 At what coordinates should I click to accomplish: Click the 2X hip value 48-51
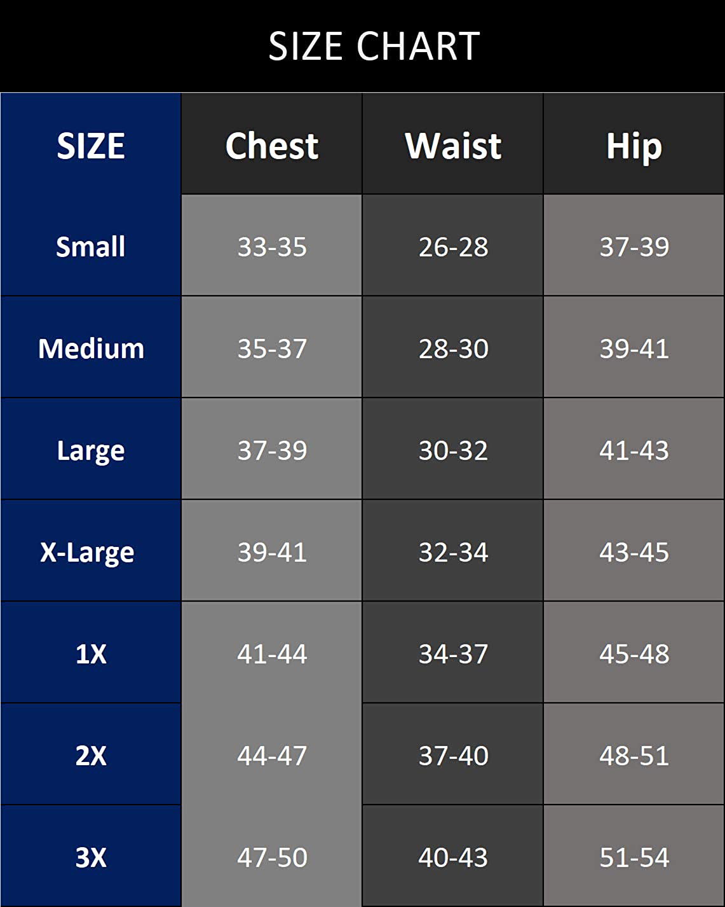click(x=634, y=756)
